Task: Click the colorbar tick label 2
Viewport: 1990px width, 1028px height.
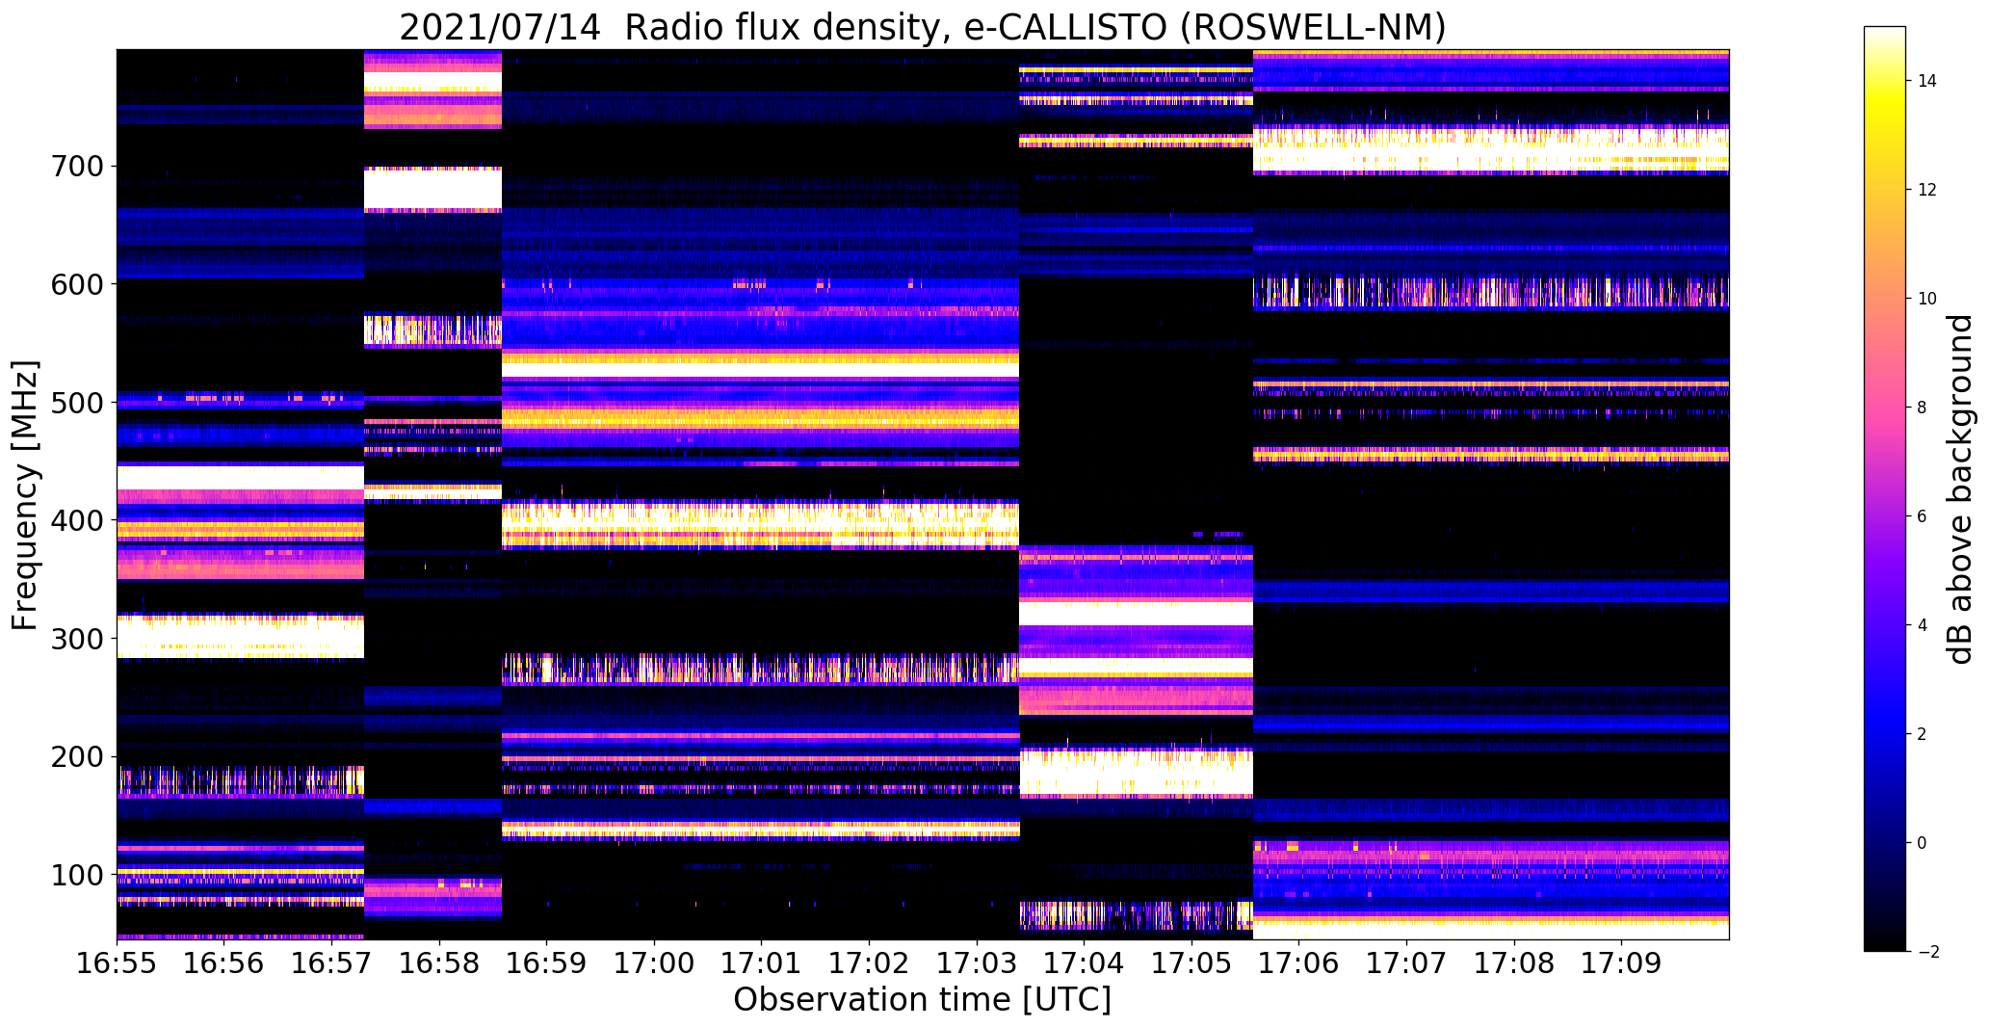Action: pos(1923,734)
